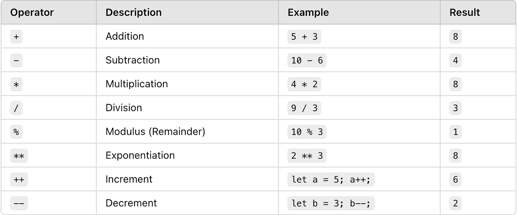Click the ++ increment operator chip
517x215 pixels.
(x=19, y=179)
